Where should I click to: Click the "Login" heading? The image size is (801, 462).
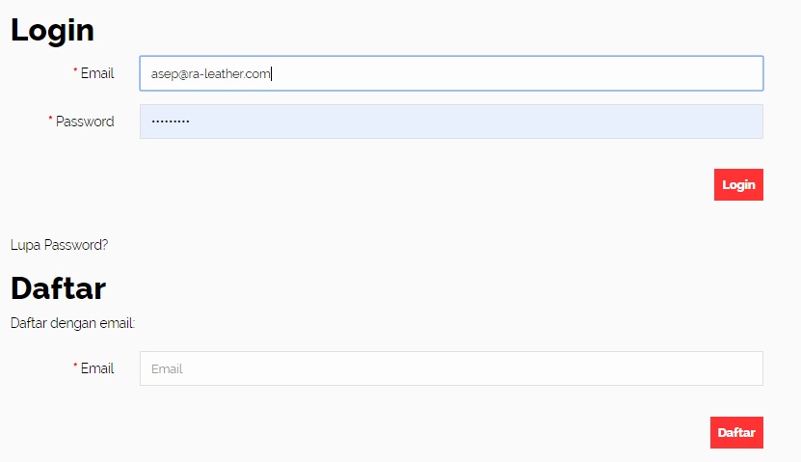tap(53, 30)
